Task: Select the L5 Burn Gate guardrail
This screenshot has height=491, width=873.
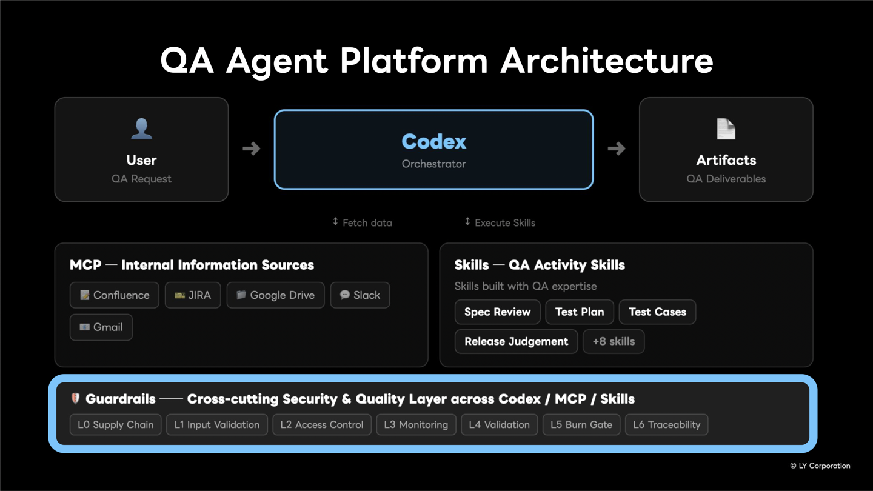Action: click(581, 425)
